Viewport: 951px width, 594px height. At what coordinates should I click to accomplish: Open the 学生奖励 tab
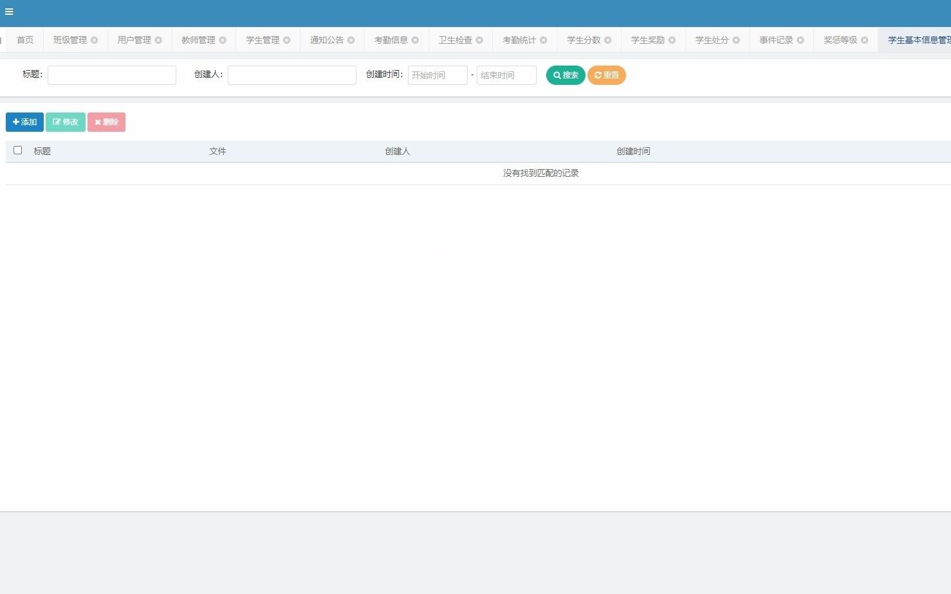(648, 40)
